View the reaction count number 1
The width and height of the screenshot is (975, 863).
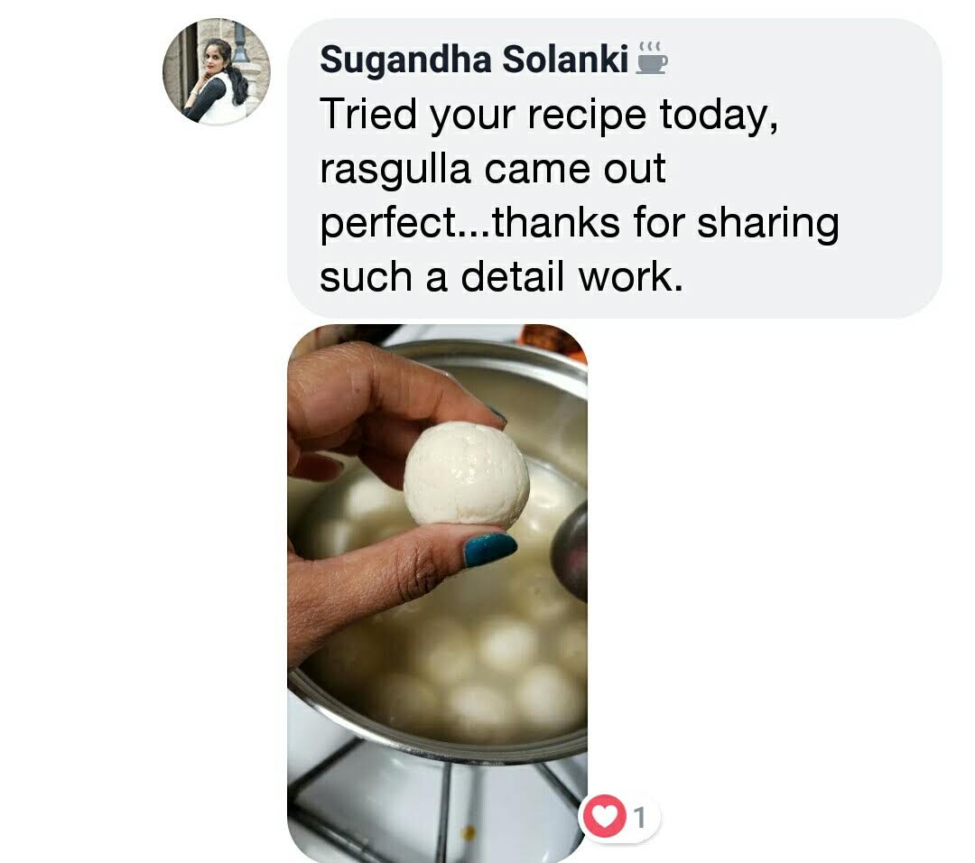coord(640,817)
